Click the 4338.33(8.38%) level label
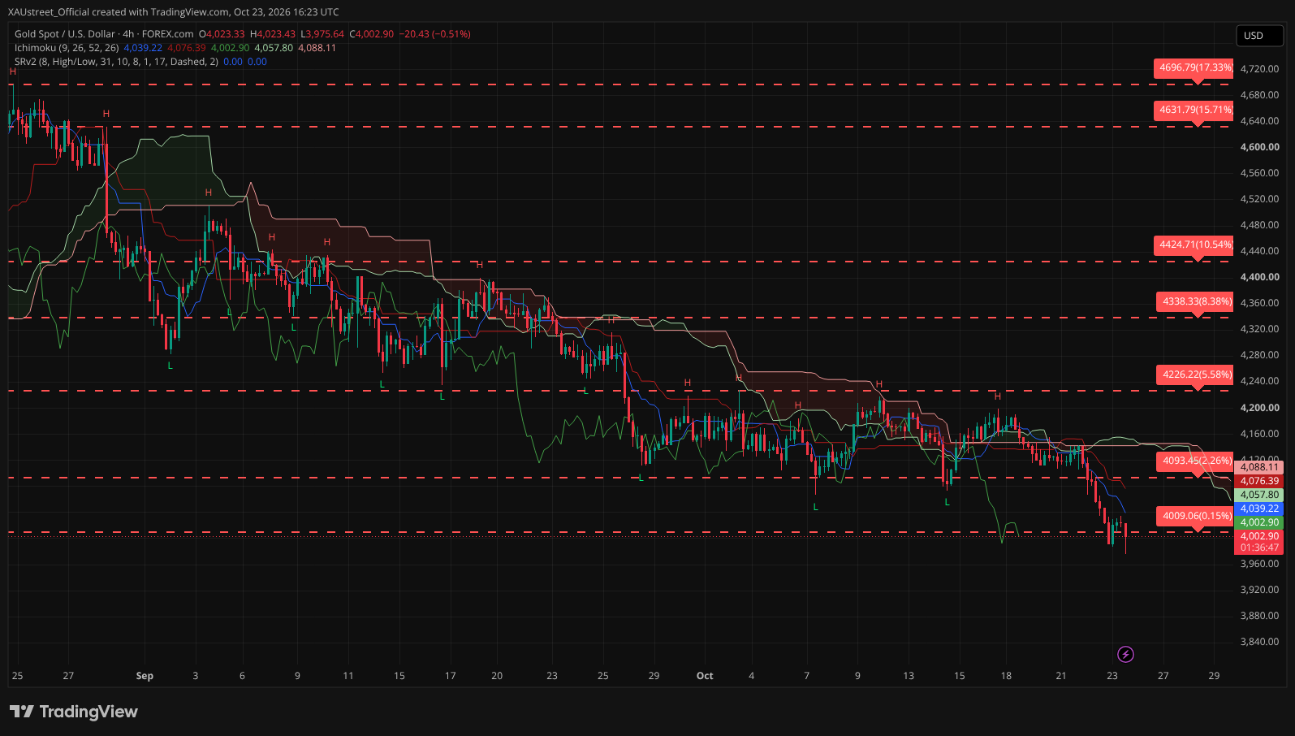Image resolution: width=1295 pixels, height=736 pixels. (1196, 301)
